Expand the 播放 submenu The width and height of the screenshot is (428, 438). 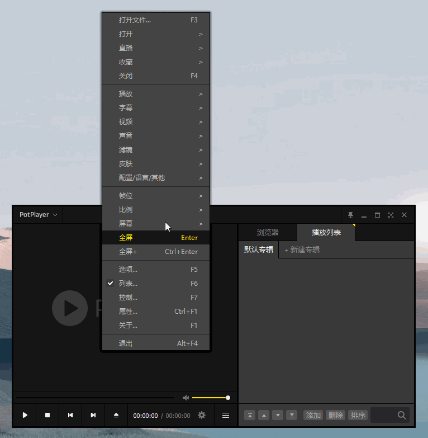156,94
